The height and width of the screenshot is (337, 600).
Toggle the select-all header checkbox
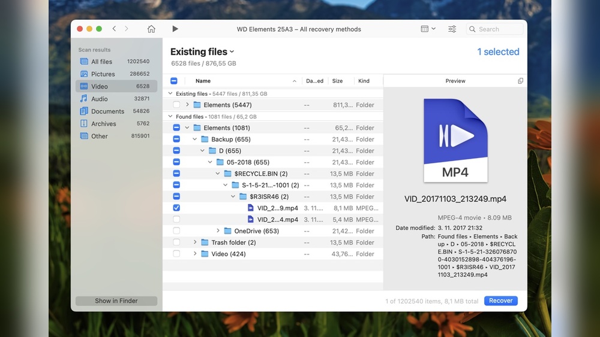[x=174, y=81]
